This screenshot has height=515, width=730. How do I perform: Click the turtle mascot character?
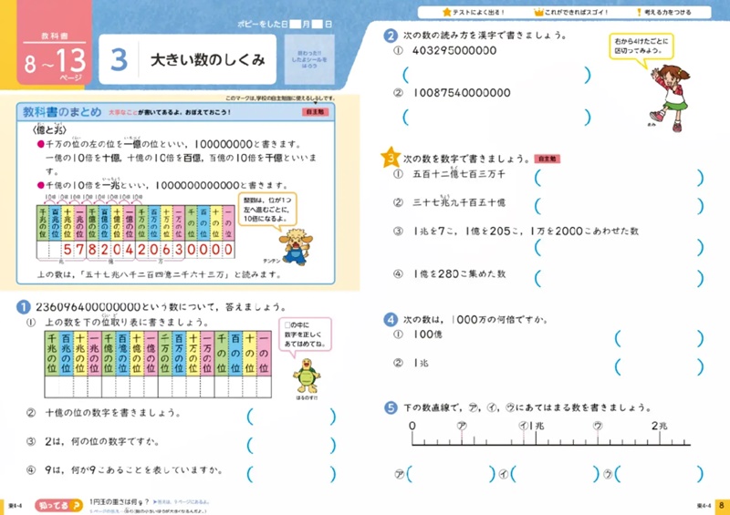303,373
